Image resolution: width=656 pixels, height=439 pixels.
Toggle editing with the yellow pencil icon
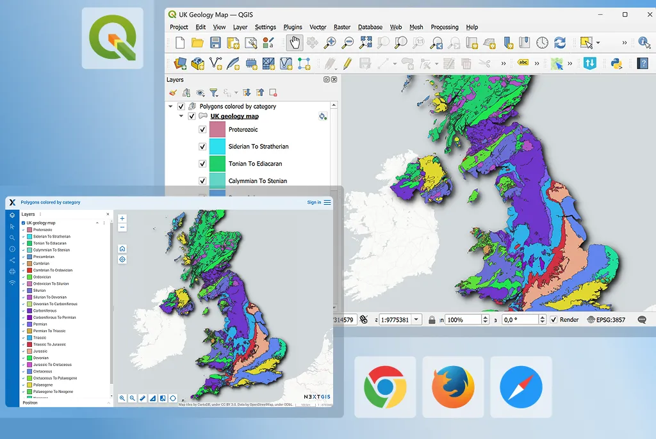[x=347, y=63]
